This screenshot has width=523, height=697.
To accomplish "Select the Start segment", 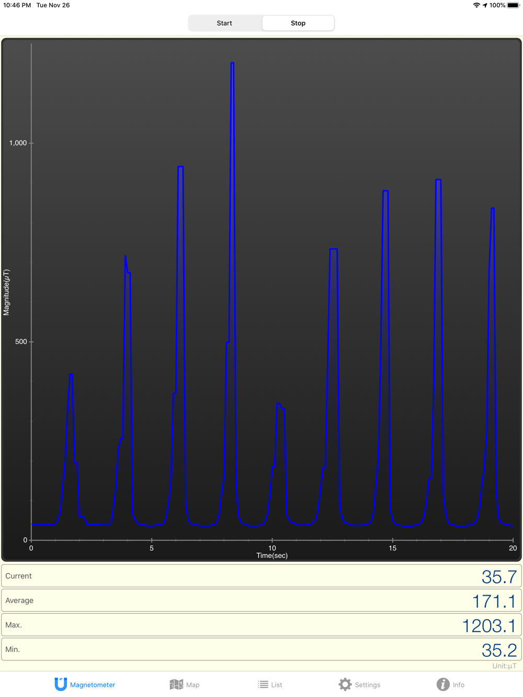I will tap(225, 23).
